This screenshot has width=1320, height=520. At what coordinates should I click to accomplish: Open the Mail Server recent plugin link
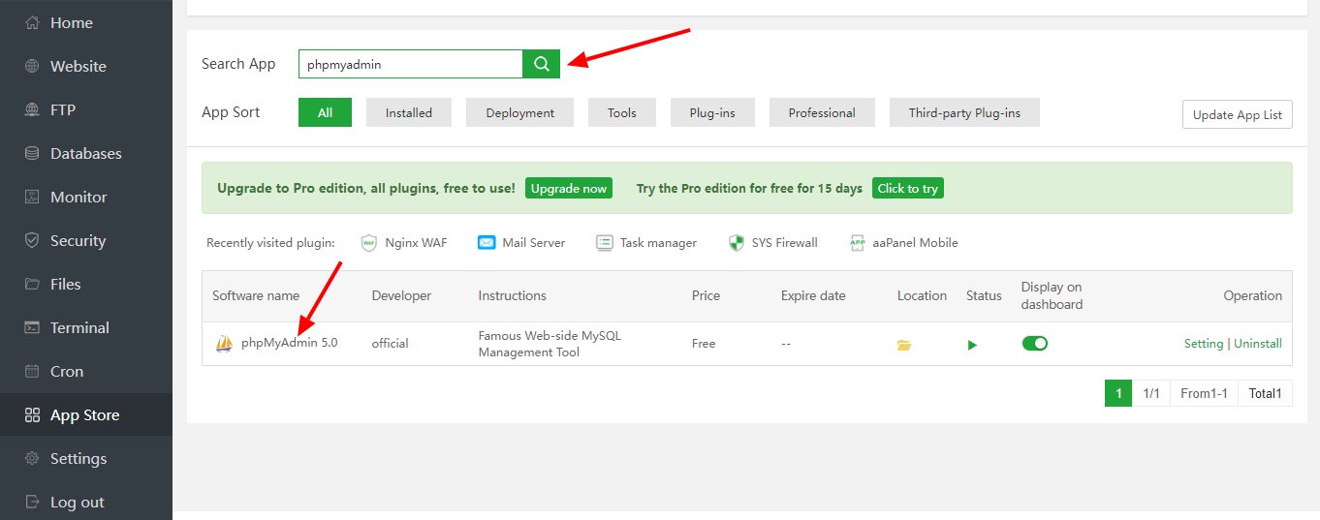[x=534, y=243]
